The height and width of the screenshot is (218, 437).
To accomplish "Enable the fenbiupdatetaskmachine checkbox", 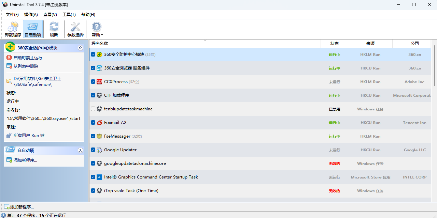I will (93, 109).
